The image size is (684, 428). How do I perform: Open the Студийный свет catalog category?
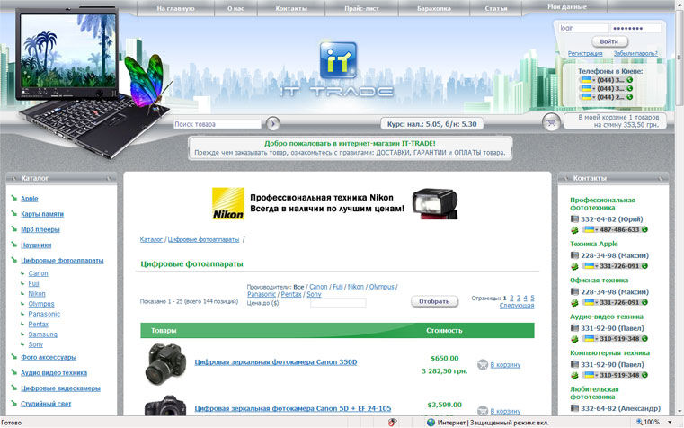46,404
